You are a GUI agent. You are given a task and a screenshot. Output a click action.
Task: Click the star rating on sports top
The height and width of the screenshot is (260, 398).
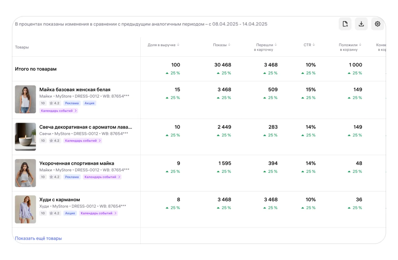click(54, 177)
